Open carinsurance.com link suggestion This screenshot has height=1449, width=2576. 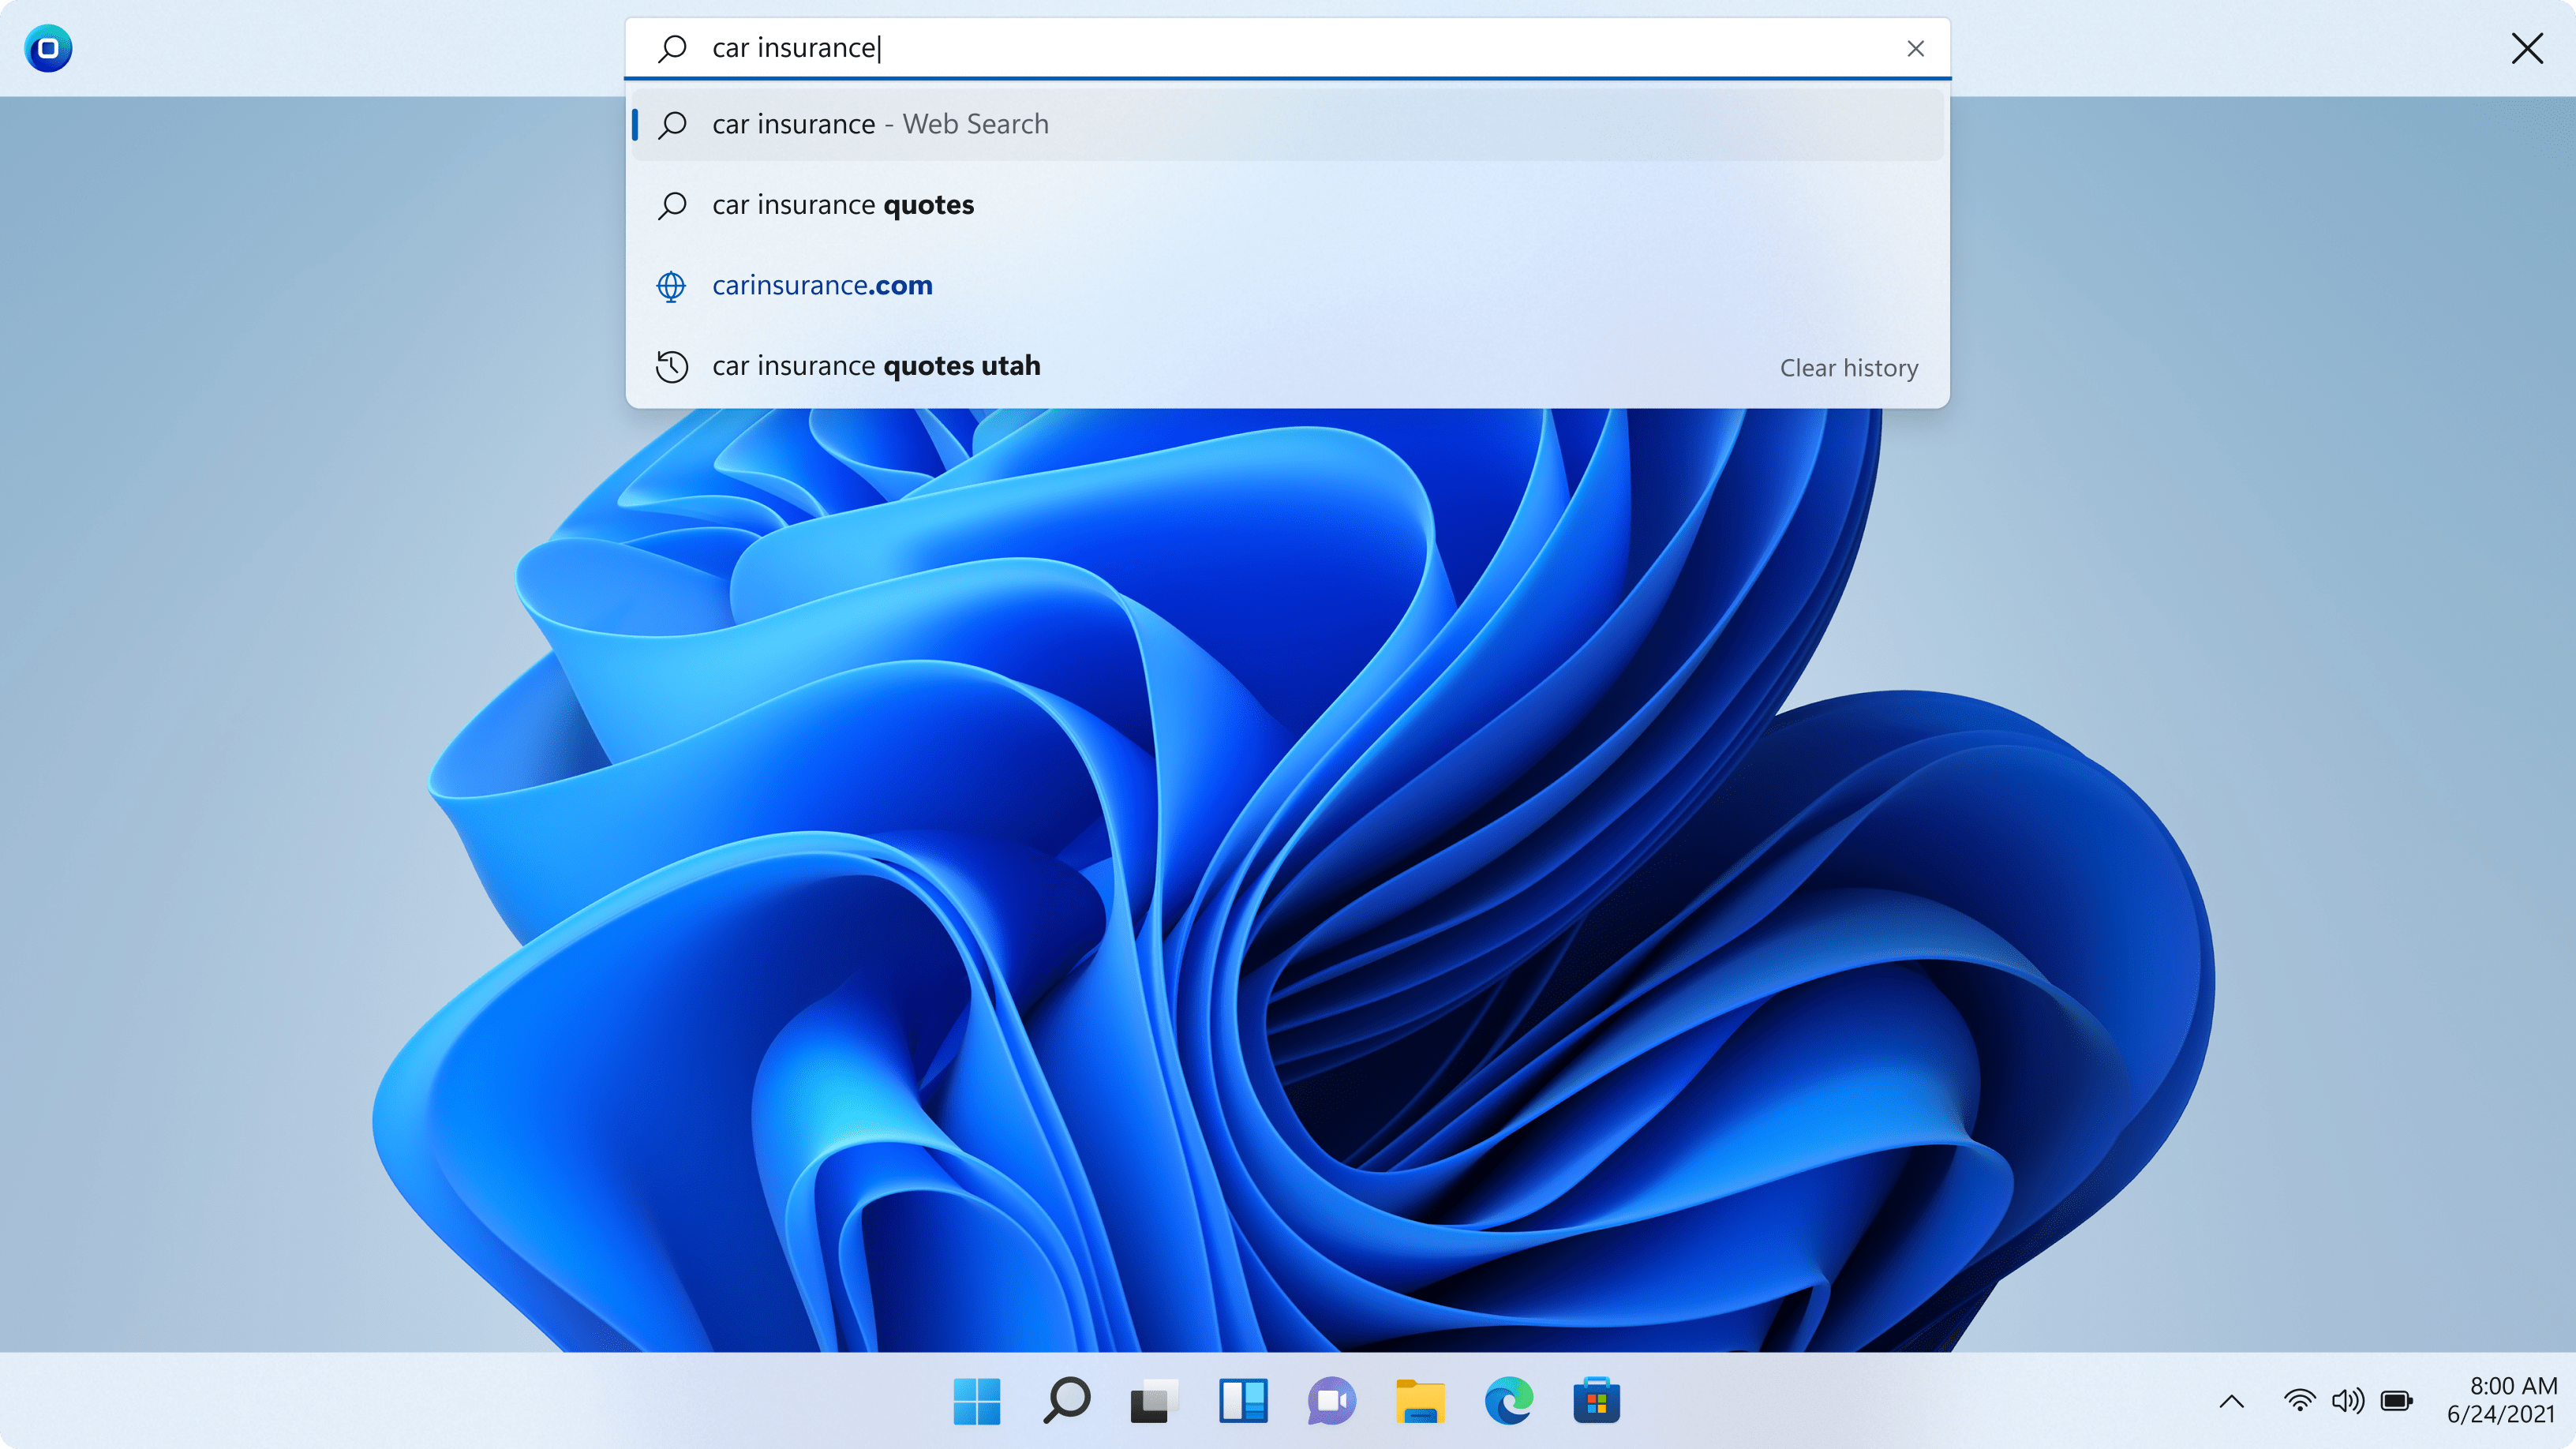coord(822,286)
